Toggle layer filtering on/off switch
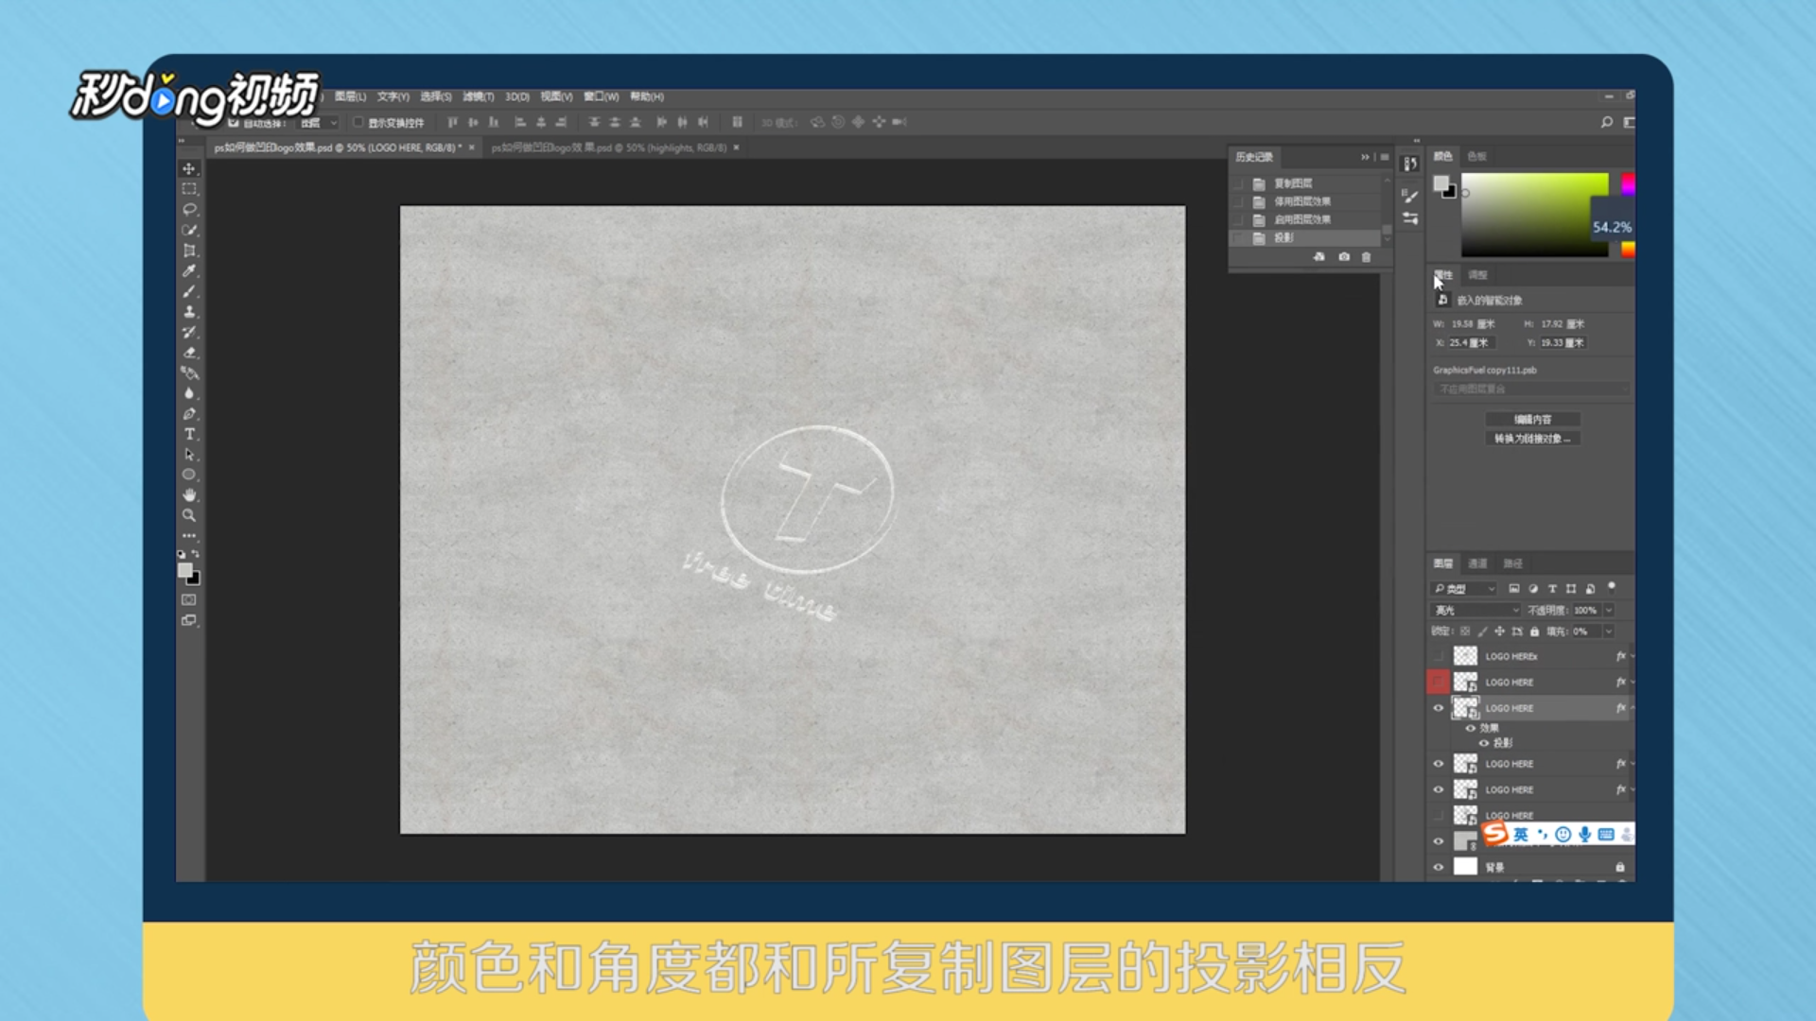Image resolution: width=1816 pixels, height=1021 pixels. pyautogui.click(x=1612, y=587)
